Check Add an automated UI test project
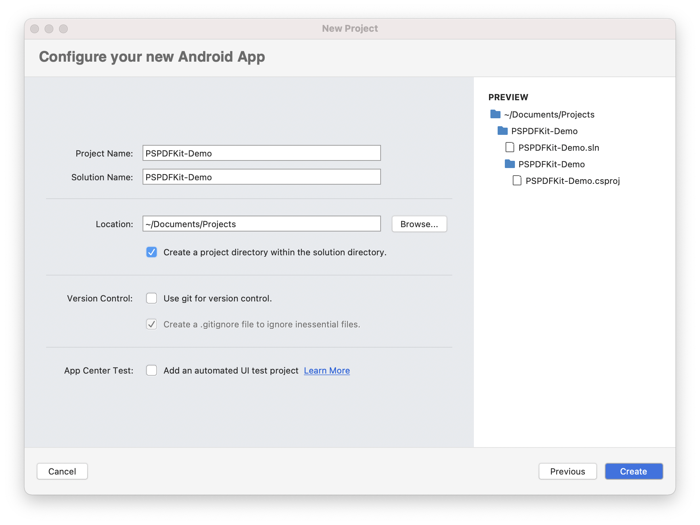Image resolution: width=700 pixels, height=525 pixels. (x=152, y=370)
